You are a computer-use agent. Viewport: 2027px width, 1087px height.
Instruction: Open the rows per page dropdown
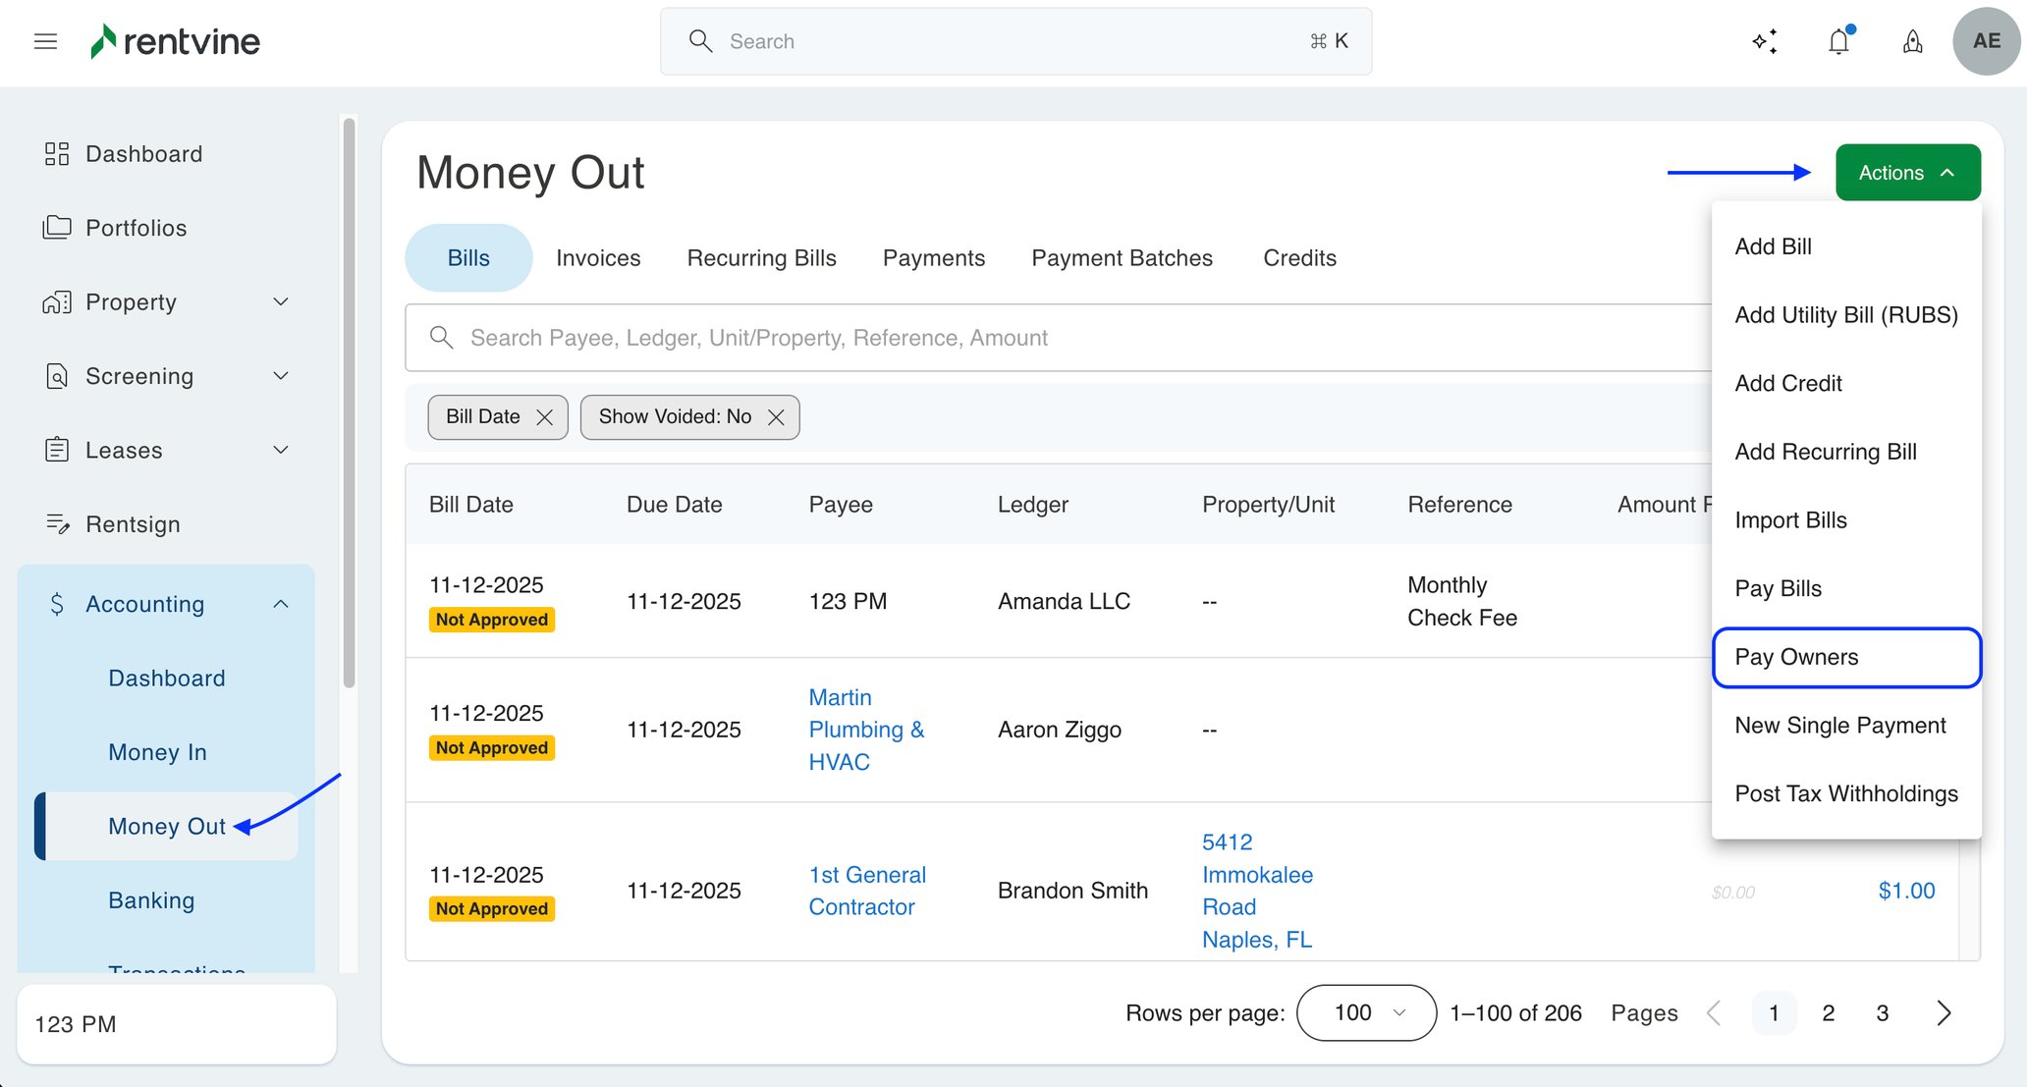1366,1012
